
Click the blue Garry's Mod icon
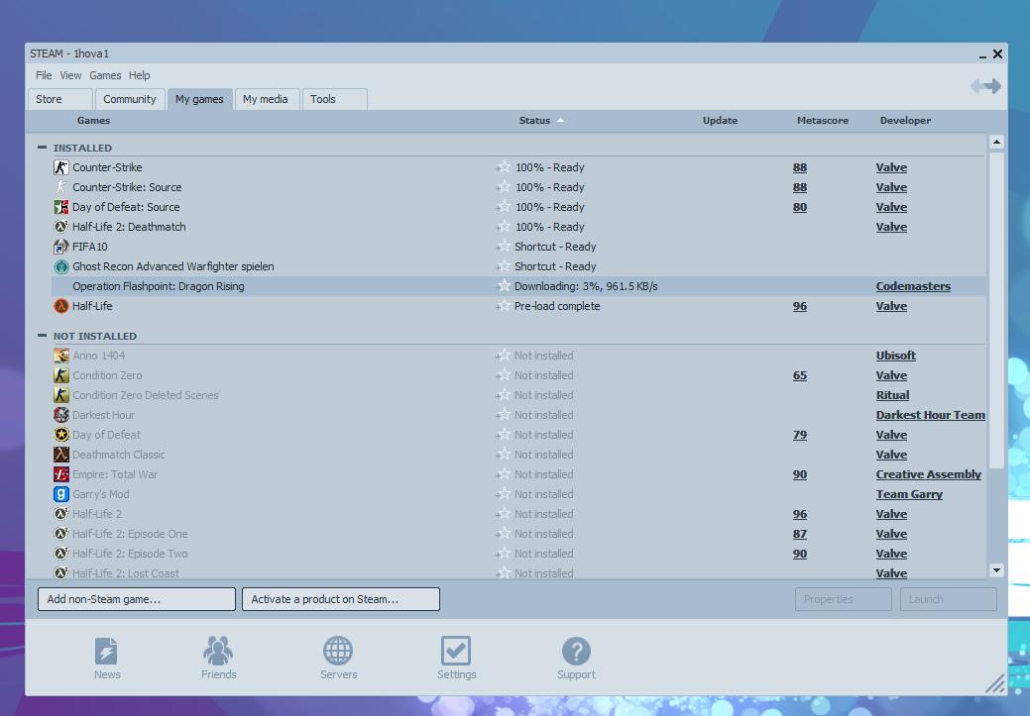(61, 494)
